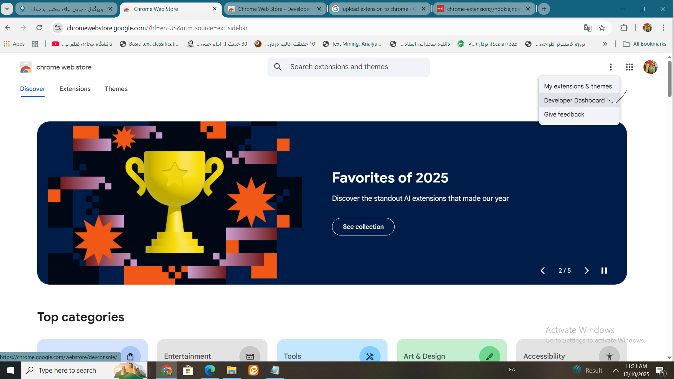Click the Accessibility category icon
The height and width of the screenshot is (379, 674).
pos(609,356)
